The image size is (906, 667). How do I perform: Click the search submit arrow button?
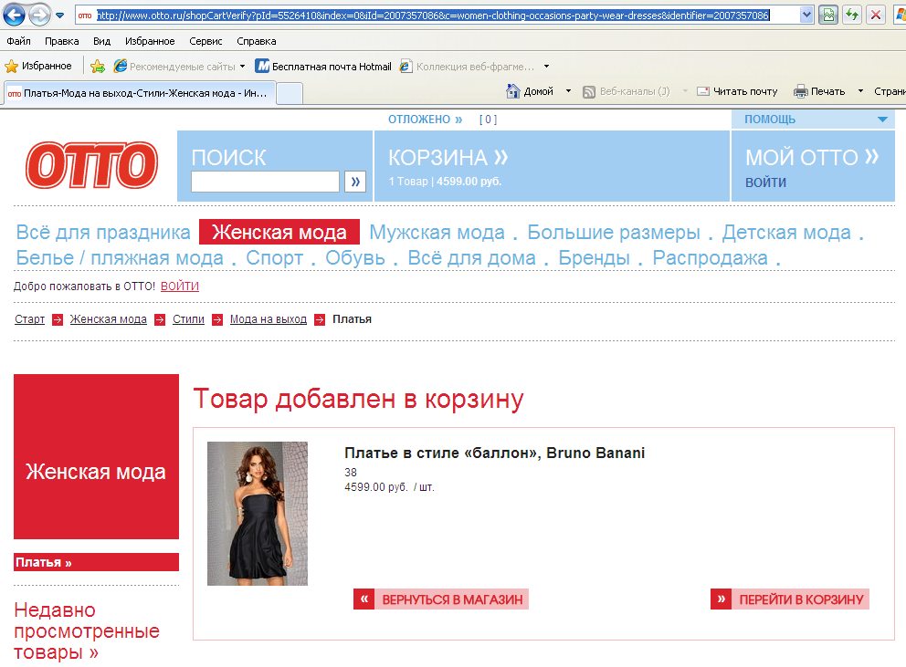click(355, 182)
